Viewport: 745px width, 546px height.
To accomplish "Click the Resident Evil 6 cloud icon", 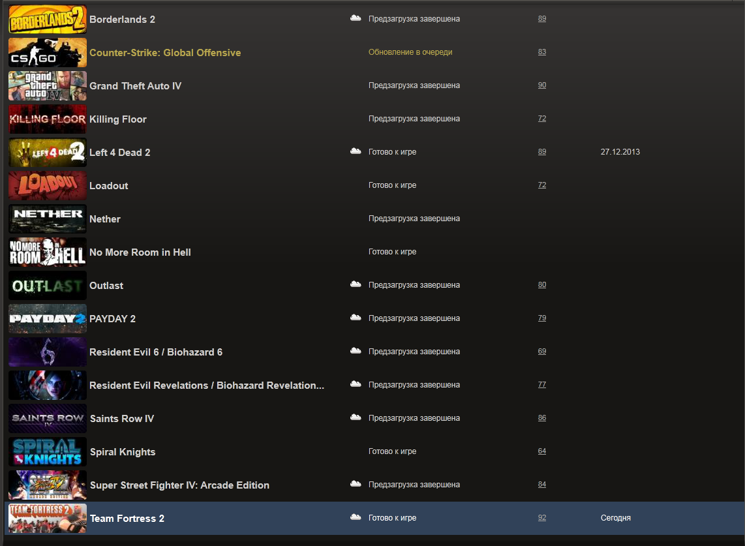I will click(x=356, y=351).
